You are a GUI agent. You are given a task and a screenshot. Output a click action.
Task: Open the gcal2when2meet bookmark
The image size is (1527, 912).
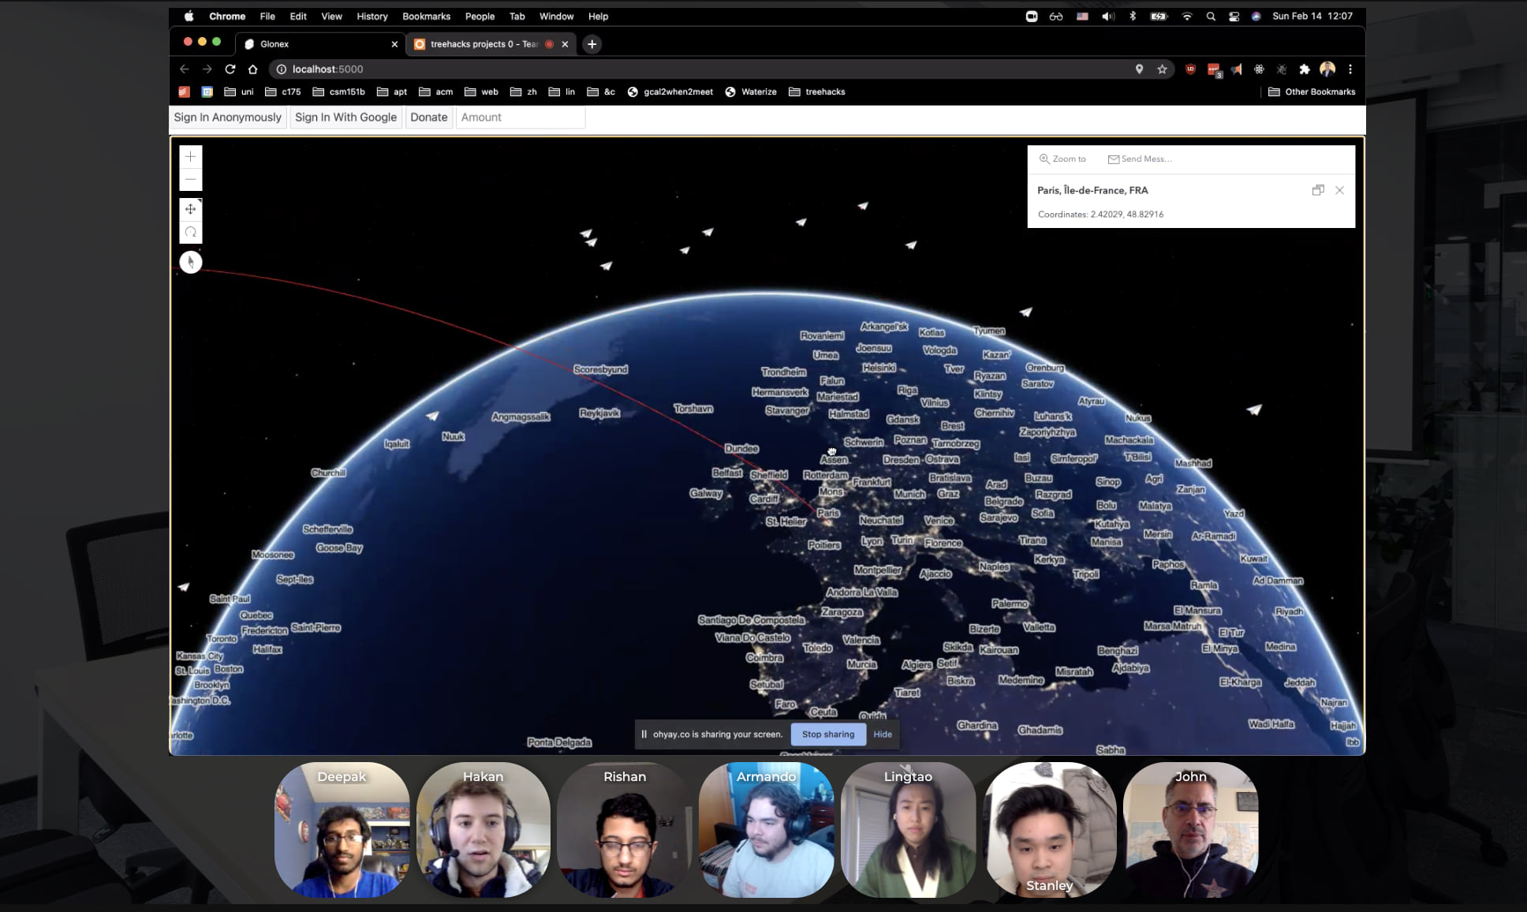click(x=670, y=92)
